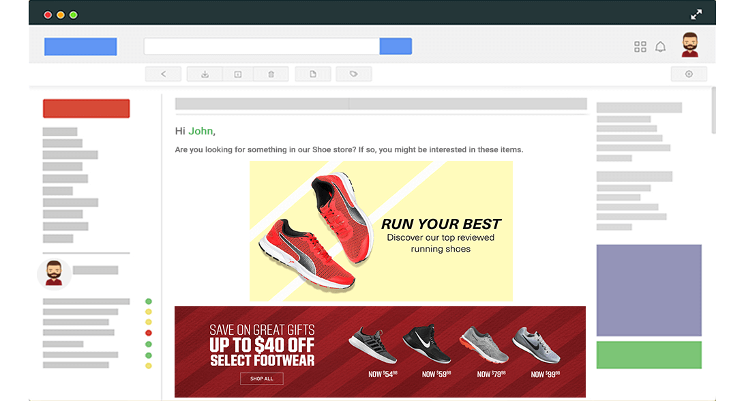
Task: Click the green button block in right panel
Action: point(649,355)
